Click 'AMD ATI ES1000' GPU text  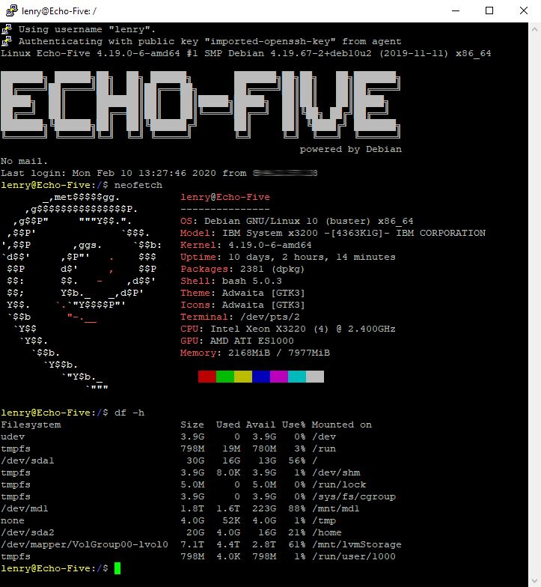click(x=252, y=341)
